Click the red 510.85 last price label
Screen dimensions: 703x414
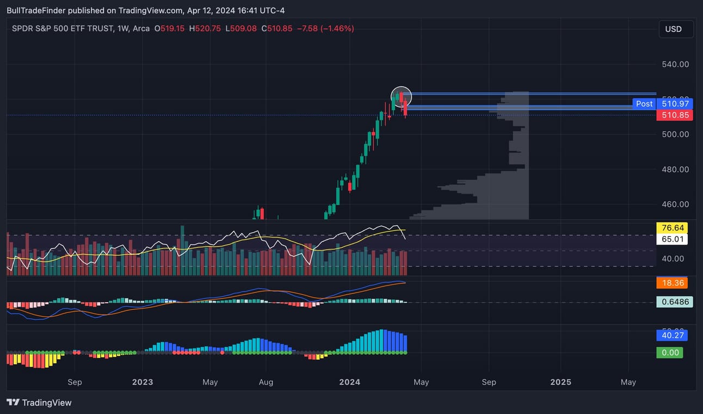tap(674, 115)
